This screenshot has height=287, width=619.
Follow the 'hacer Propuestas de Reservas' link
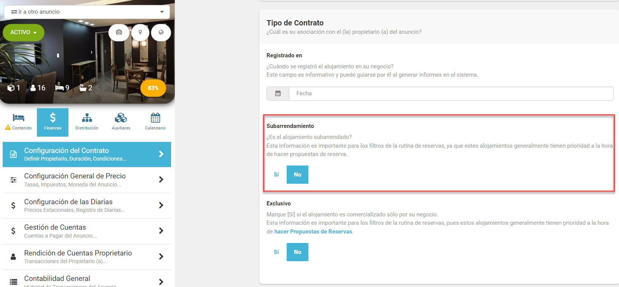coord(313,232)
